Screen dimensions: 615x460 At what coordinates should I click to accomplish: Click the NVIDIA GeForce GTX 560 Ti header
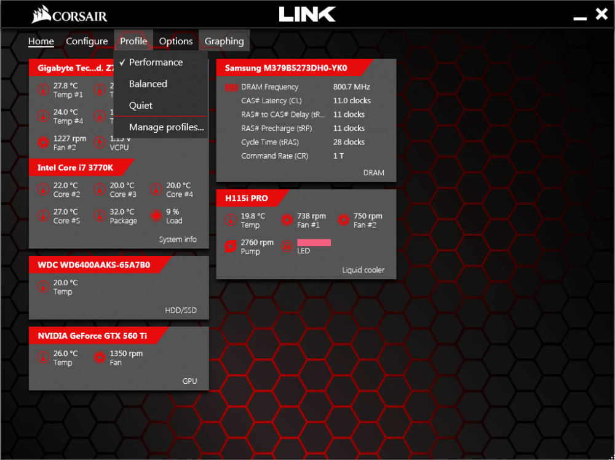pyautogui.click(x=98, y=336)
